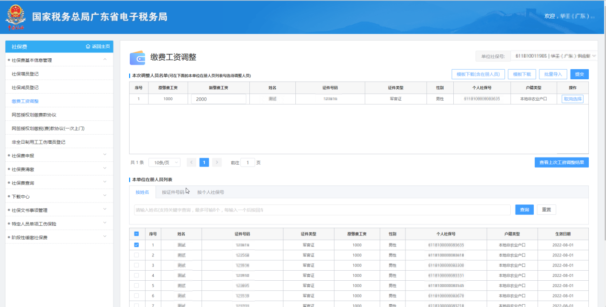Open the 10条/页 page size dropdown
606x307 pixels.
[164, 162]
